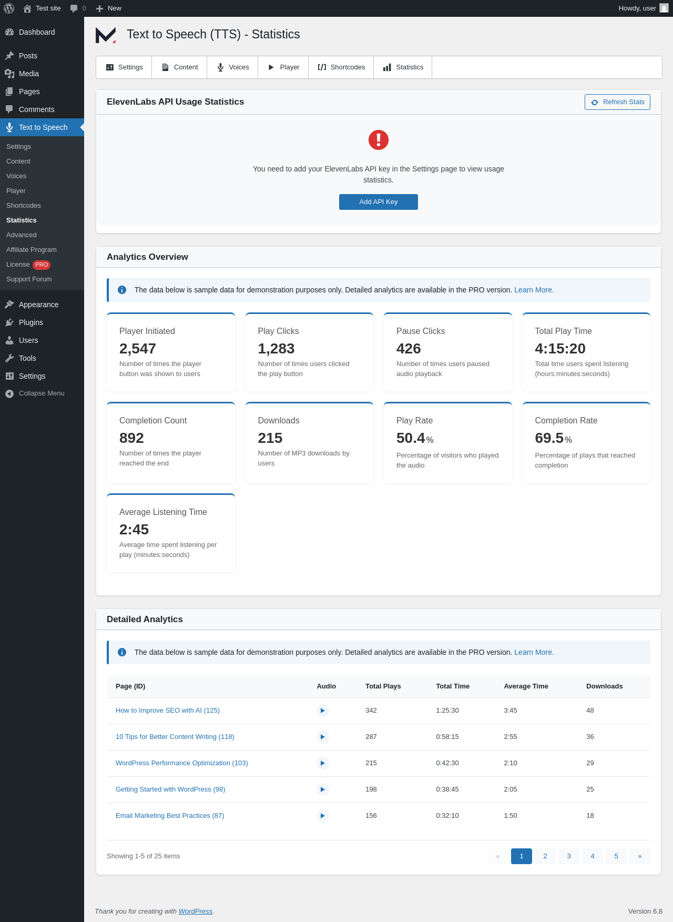Click next page double-arrow button
This screenshot has height=922, width=673.
click(x=640, y=856)
